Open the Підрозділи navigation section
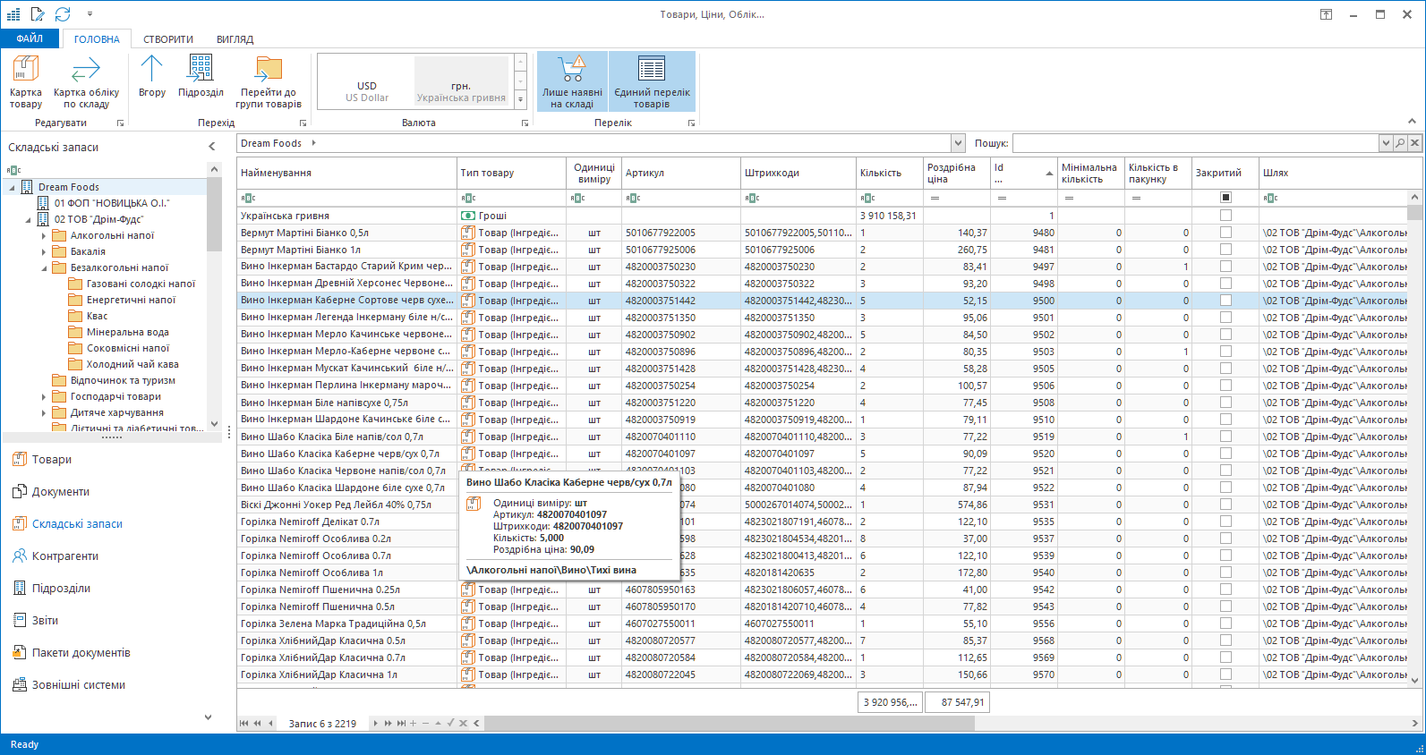The image size is (1426, 755). click(61, 588)
